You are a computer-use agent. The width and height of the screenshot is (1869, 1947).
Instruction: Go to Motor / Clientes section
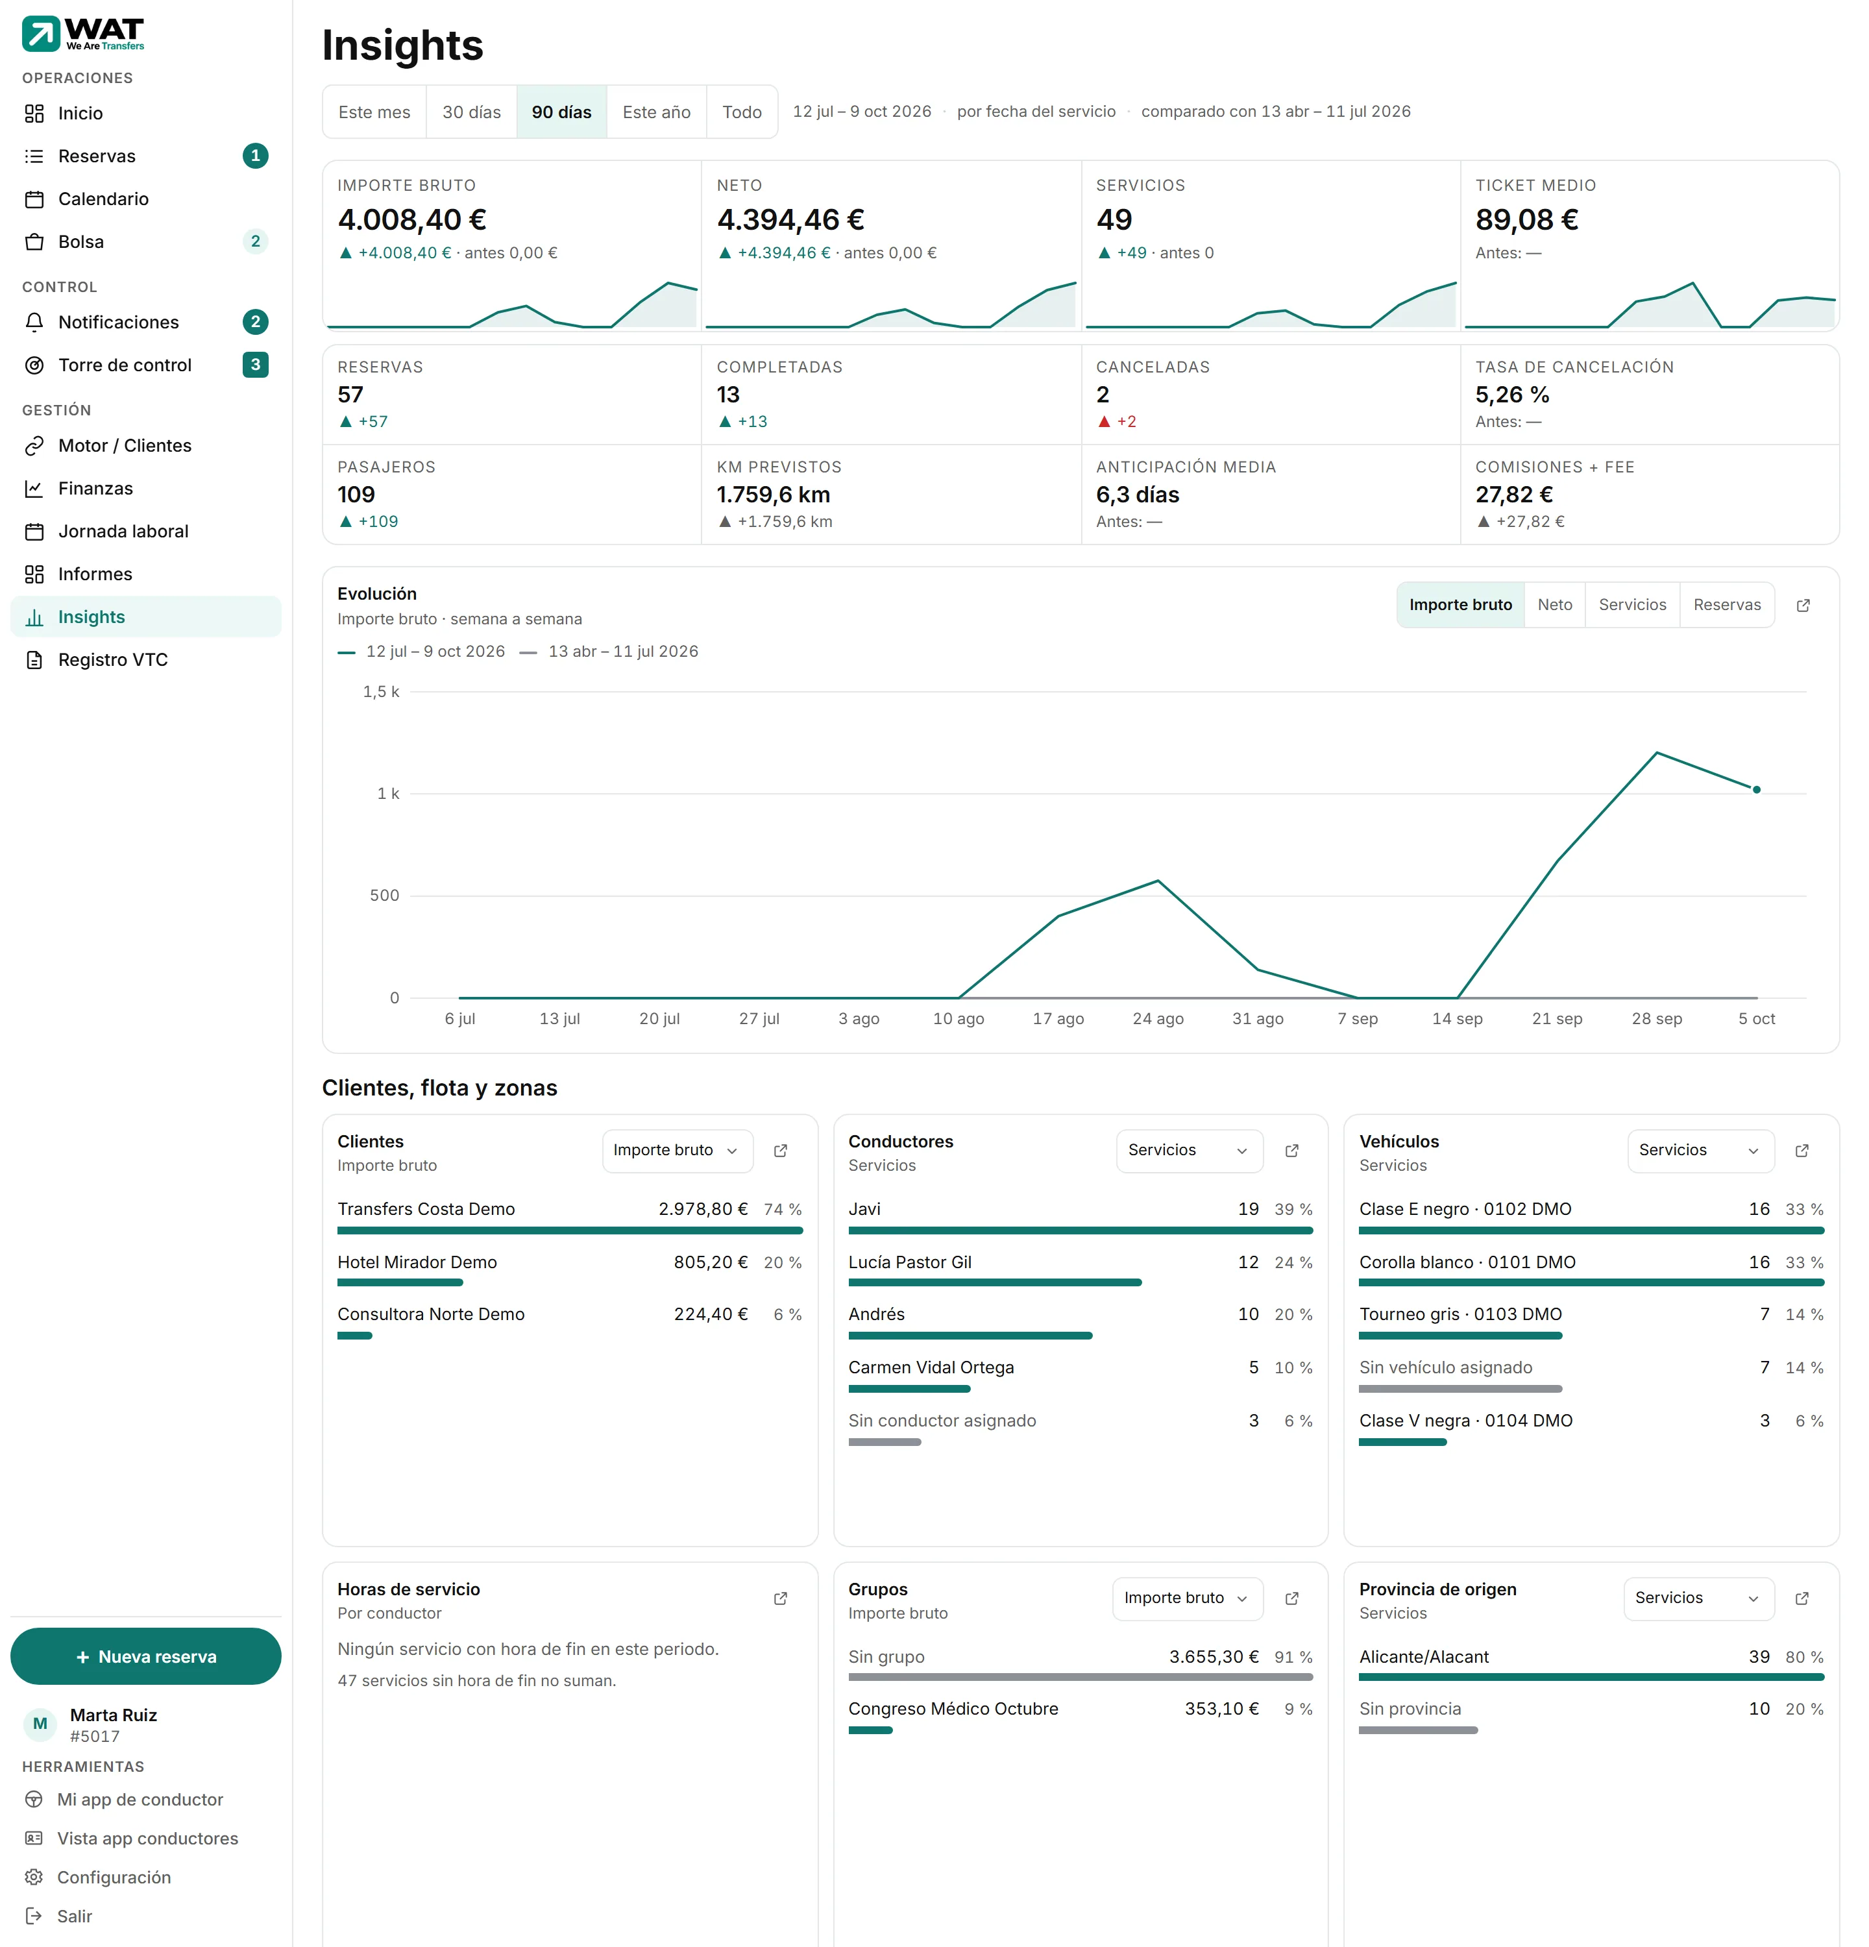tap(146, 445)
